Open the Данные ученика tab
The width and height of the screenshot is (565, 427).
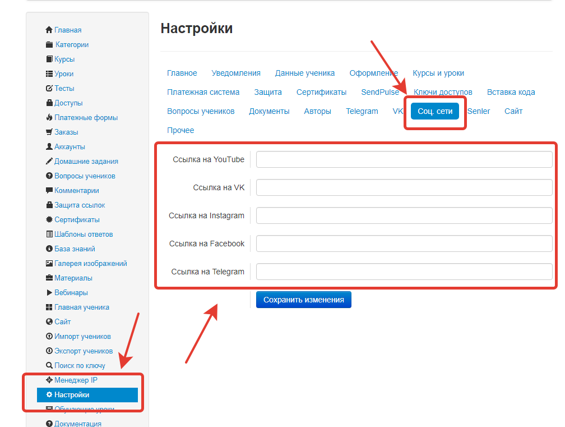pyautogui.click(x=305, y=73)
